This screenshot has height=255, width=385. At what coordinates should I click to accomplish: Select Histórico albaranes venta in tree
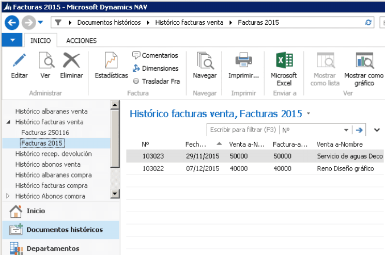click(51, 111)
